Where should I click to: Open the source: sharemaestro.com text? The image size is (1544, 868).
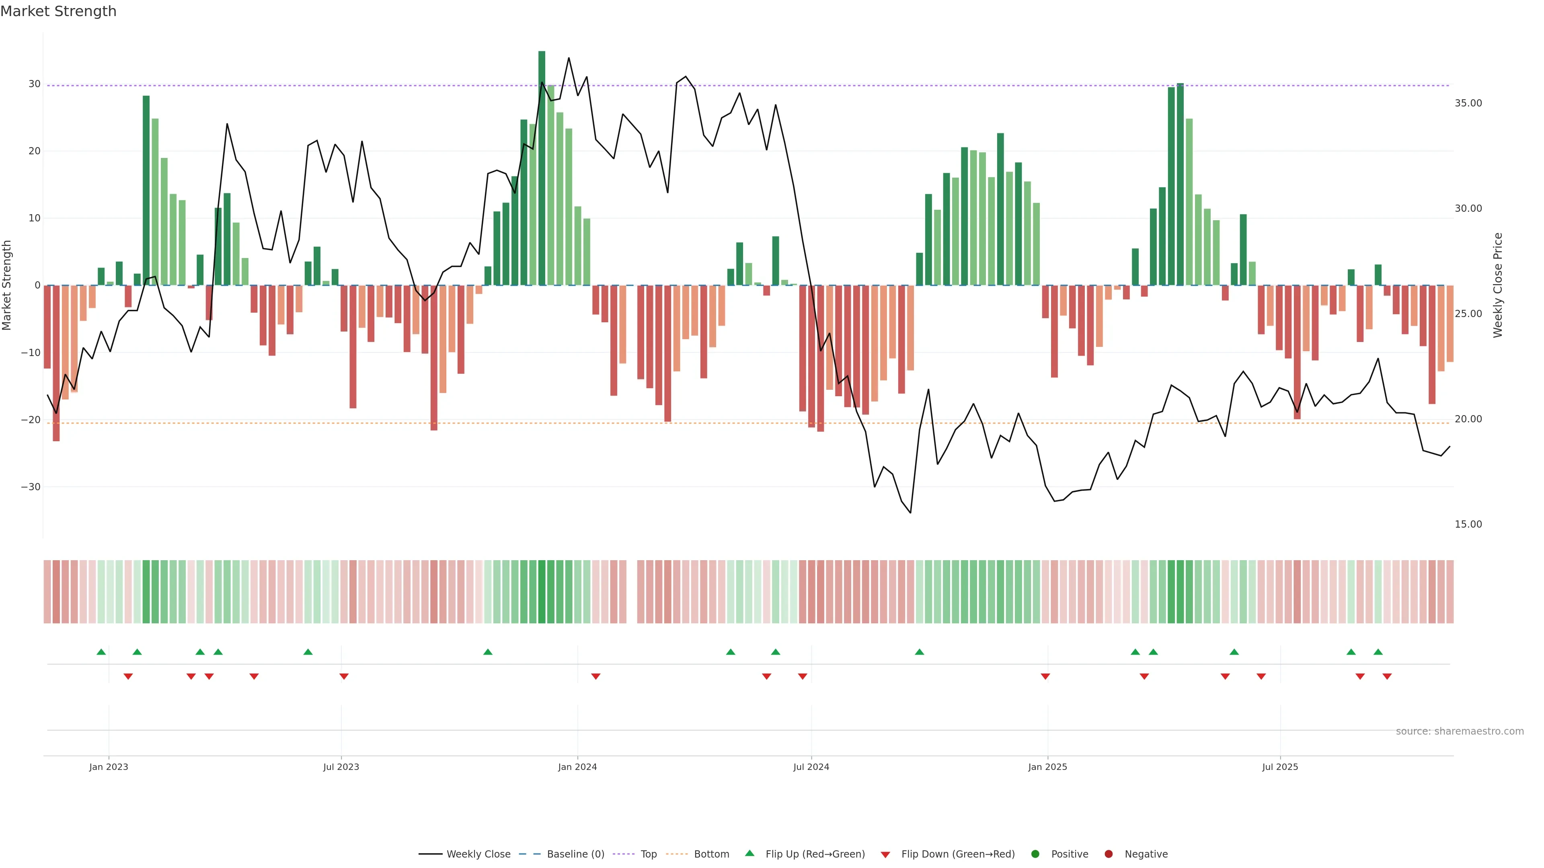coord(1460,731)
